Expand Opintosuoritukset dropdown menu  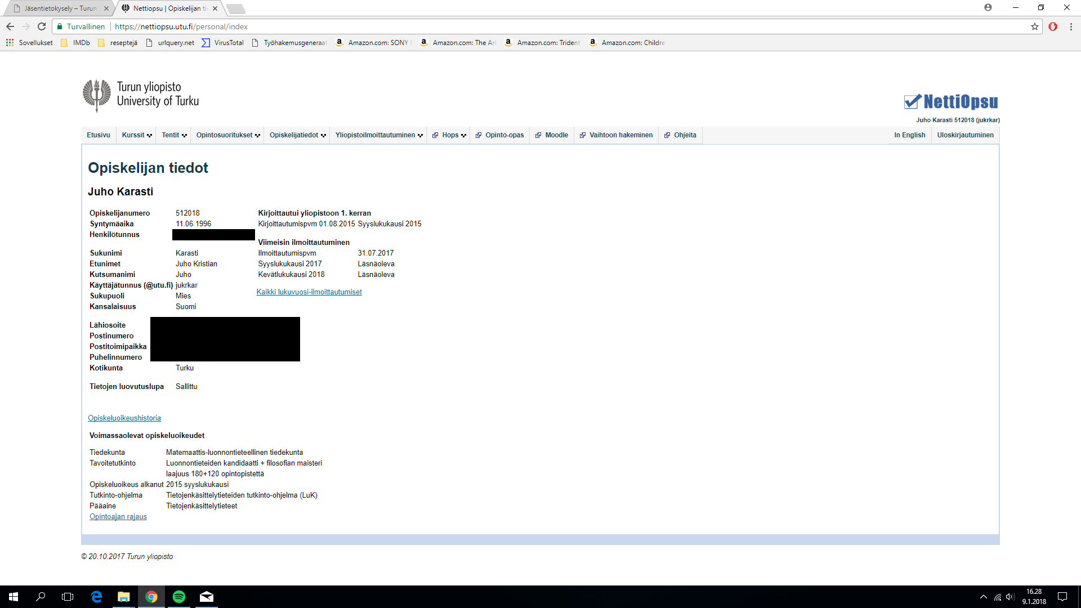tap(228, 135)
